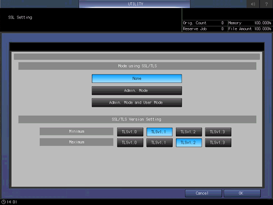Click the speaker sound icon

253,4
